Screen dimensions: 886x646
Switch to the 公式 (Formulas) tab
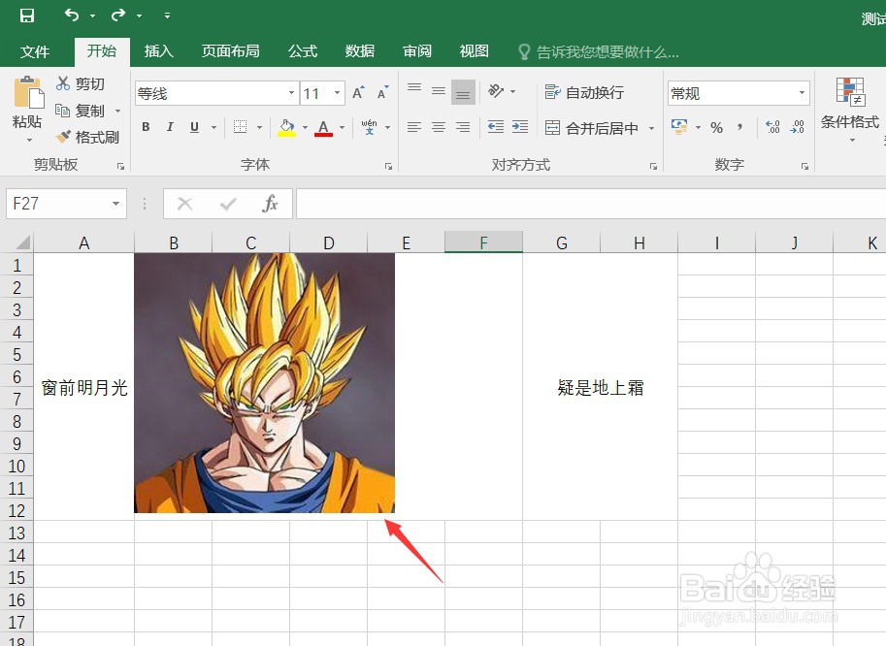click(x=303, y=51)
